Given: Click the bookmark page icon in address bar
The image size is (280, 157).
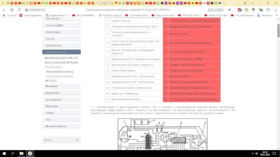Looking at the screenshot, I should [x=230, y=10].
